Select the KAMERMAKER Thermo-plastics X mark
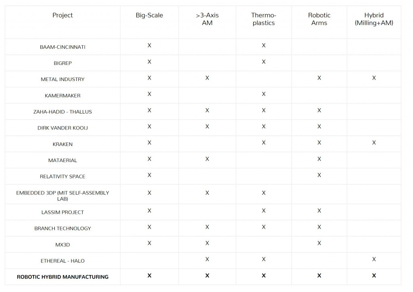413x292 pixels. pyautogui.click(x=263, y=94)
